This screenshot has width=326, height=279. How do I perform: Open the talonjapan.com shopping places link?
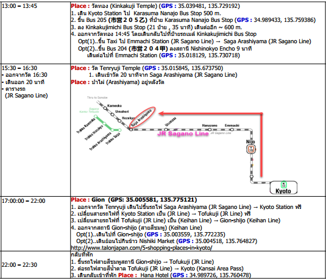point(141,248)
